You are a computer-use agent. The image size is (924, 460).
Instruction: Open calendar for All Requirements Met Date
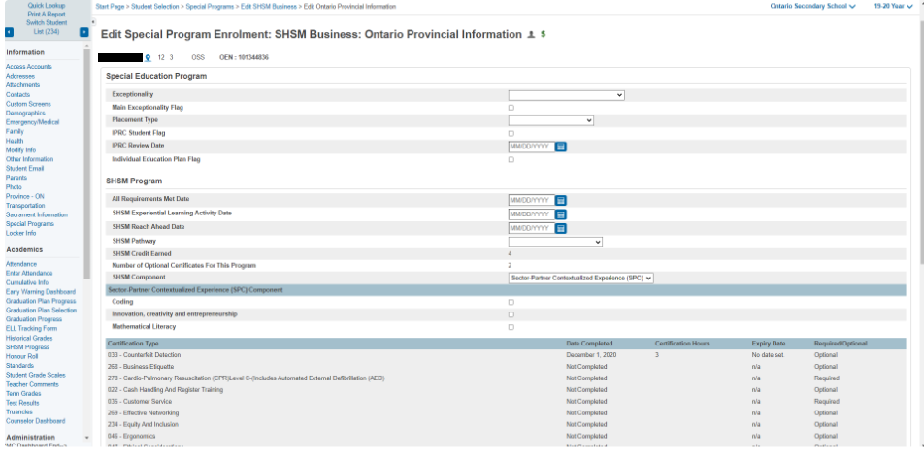pyautogui.click(x=561, y=200)
